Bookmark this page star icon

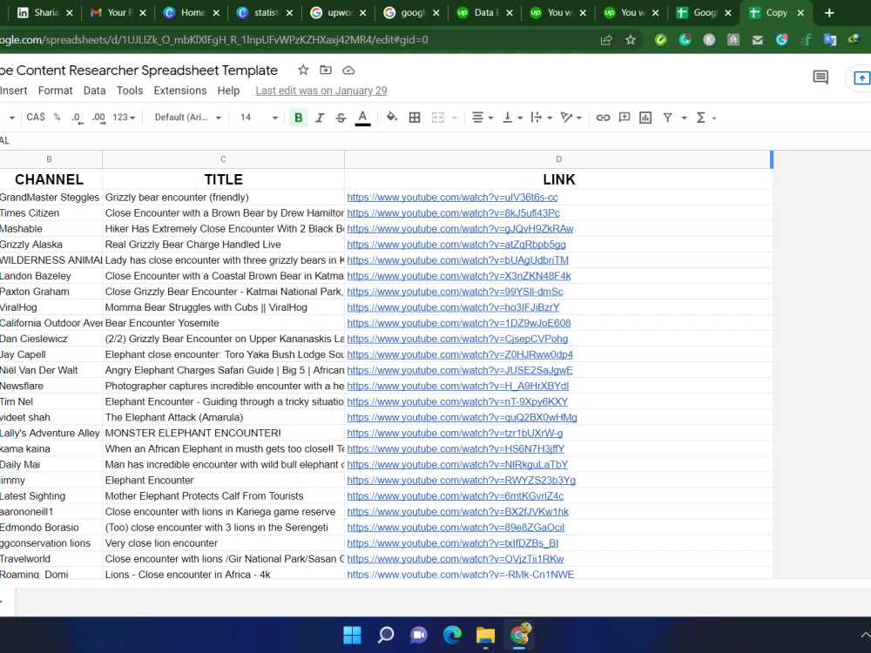coord(631,40)
